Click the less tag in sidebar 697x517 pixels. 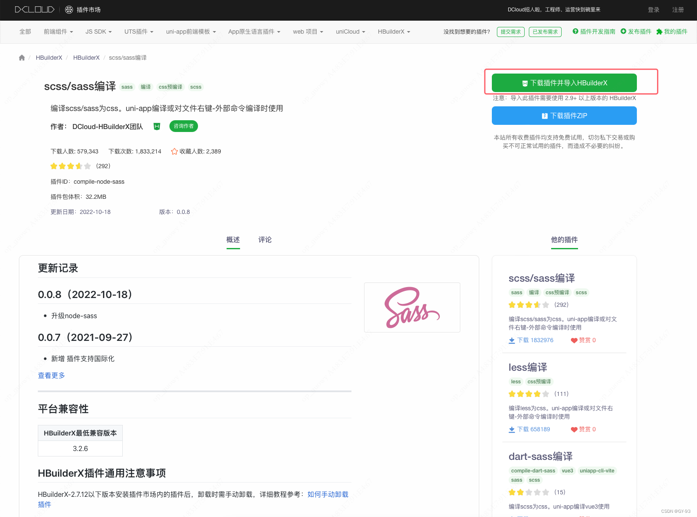pyautogui.click(x=516, y=382)
